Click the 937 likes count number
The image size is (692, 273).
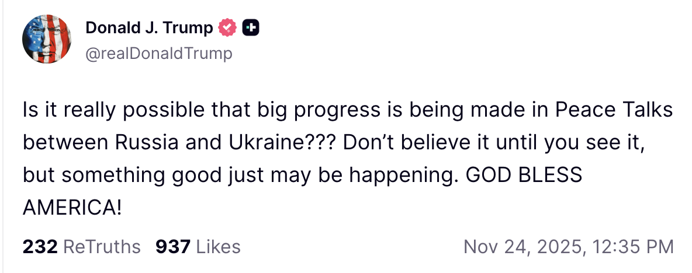tap(173, 247)
